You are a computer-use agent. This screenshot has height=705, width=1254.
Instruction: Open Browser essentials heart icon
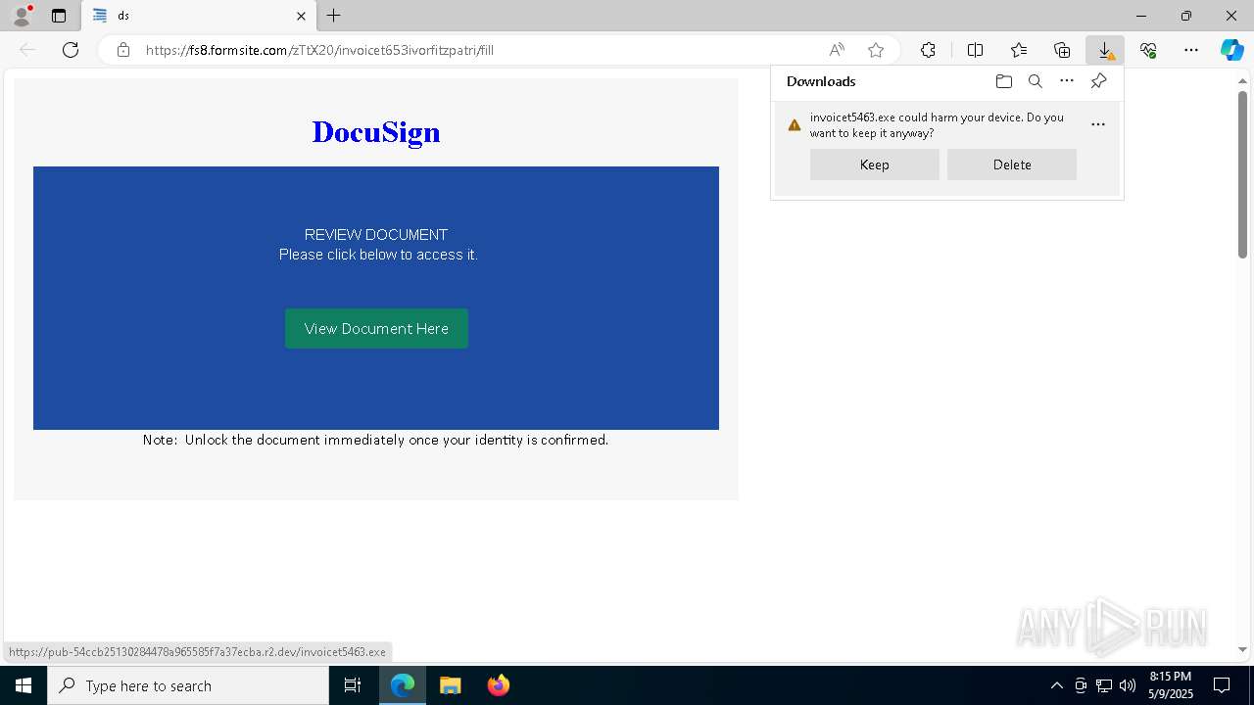tap(1148, 50)
